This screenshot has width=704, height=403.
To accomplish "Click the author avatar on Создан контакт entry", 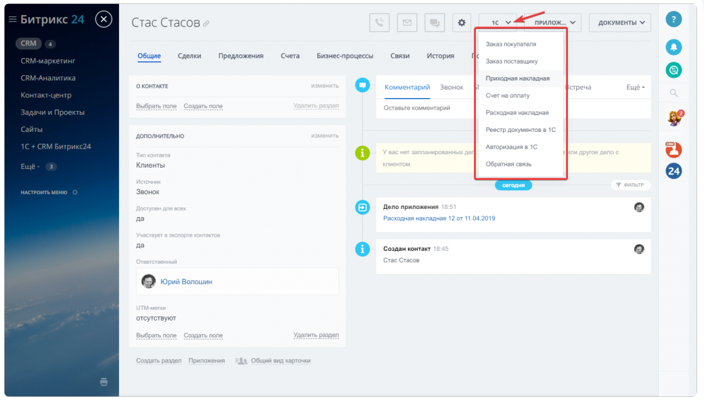I will point(639,249).
